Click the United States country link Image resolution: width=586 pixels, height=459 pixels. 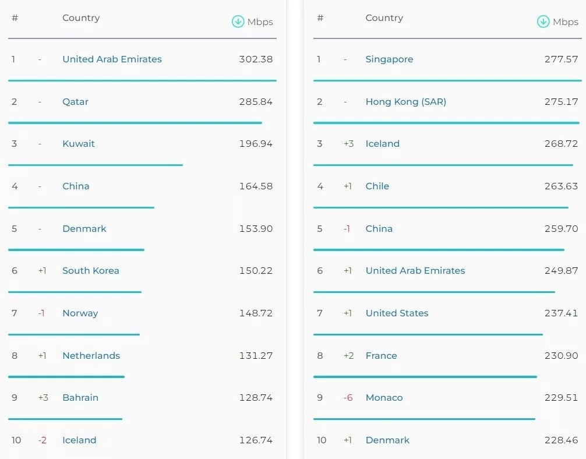397,313
